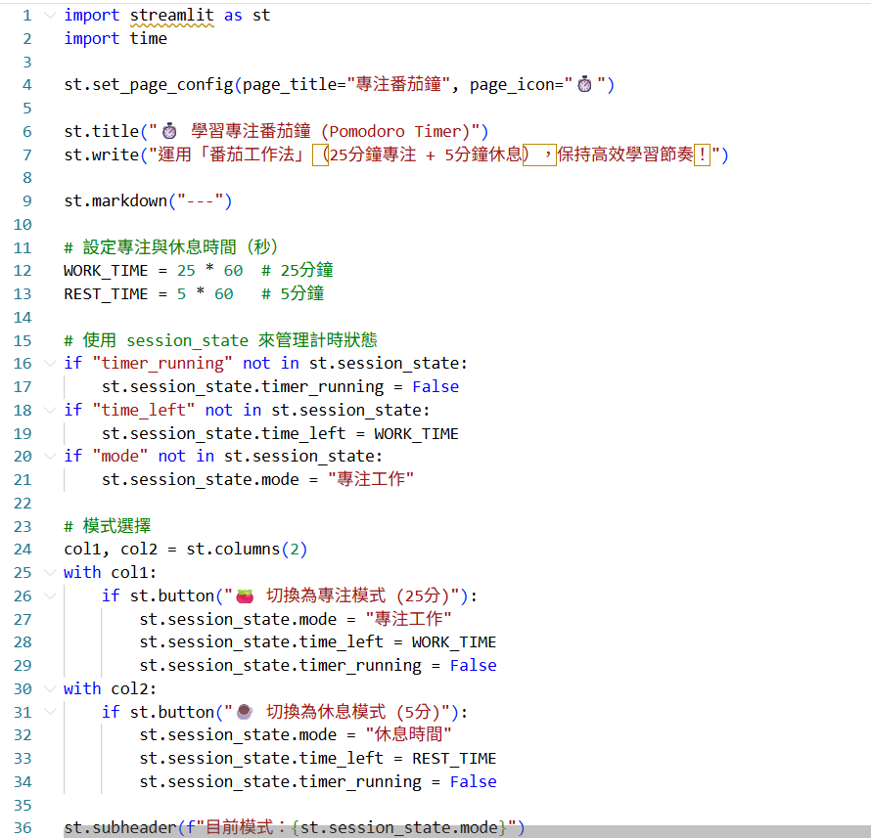
Task: Click '專注番茄鐘' page title string on line 4
Action: [398, 84]
